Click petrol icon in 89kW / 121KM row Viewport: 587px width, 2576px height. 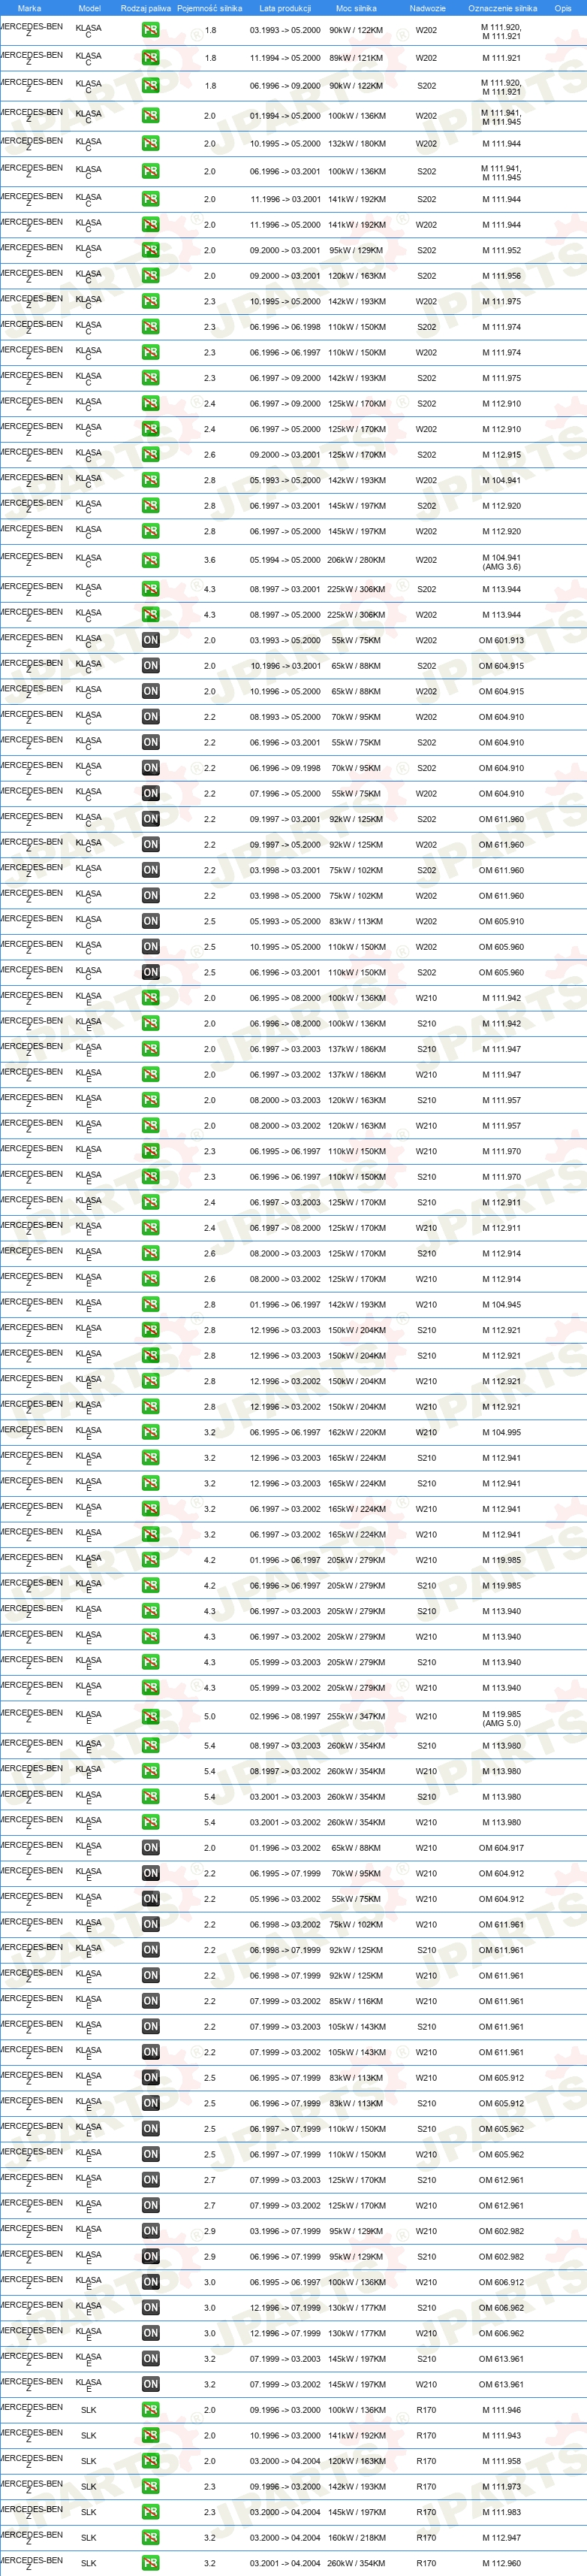click(151, 58)
